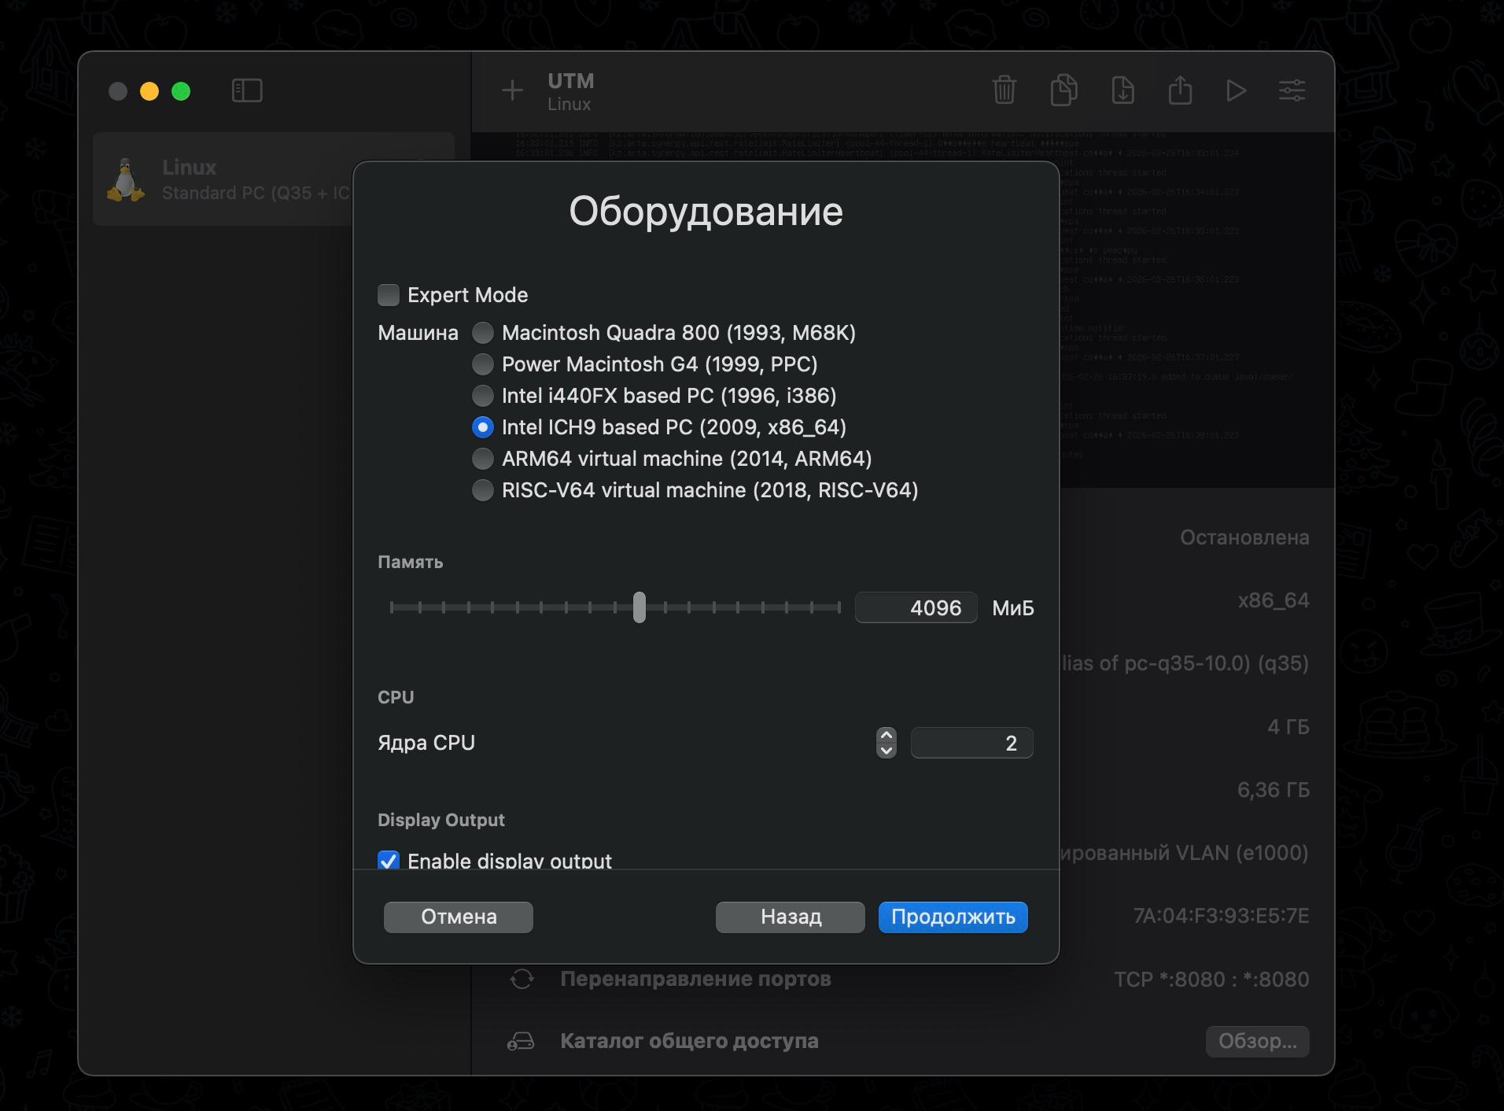Open VM settings sliders icon
The height and width of the screenshot is (1111, 1504).
(1292, 90)
